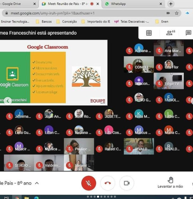The width and height of the screenshot is (193, 199).
Task: Click muted mic icon beside Marcus
Action: pyautogui.click(x=129, y=133)
